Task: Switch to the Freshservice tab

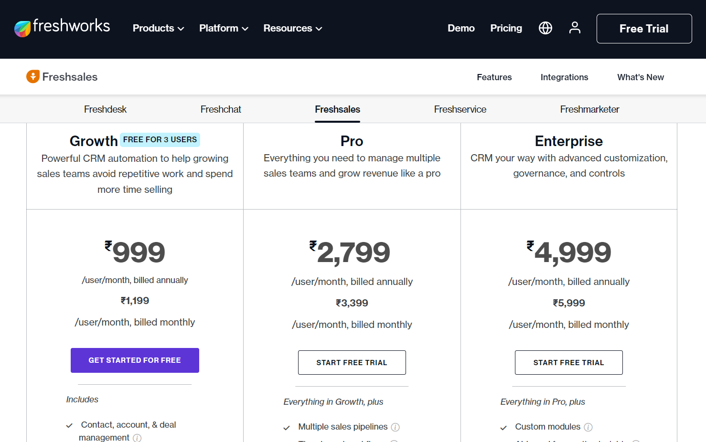Action: click(460, 109)
